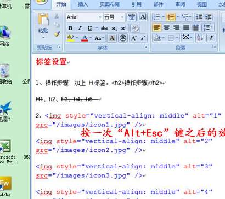This screenshot has width=225, height=199.
Task: Click the numbered list button
Action: coord(171,17)
